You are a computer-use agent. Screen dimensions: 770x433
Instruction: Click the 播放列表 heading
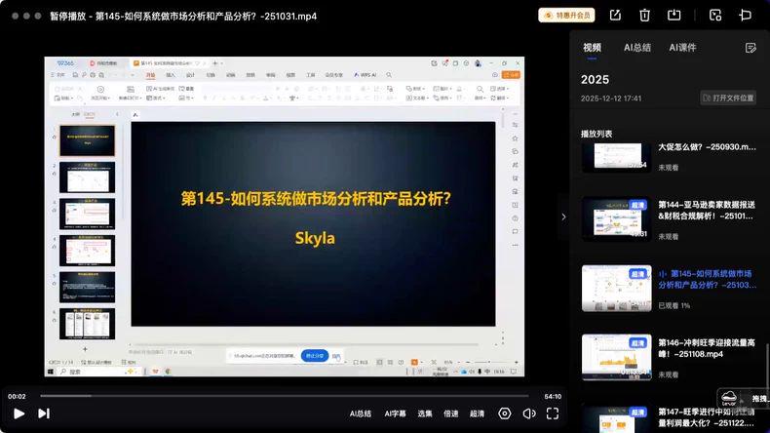pyautogui.click(x=597, y=134)
